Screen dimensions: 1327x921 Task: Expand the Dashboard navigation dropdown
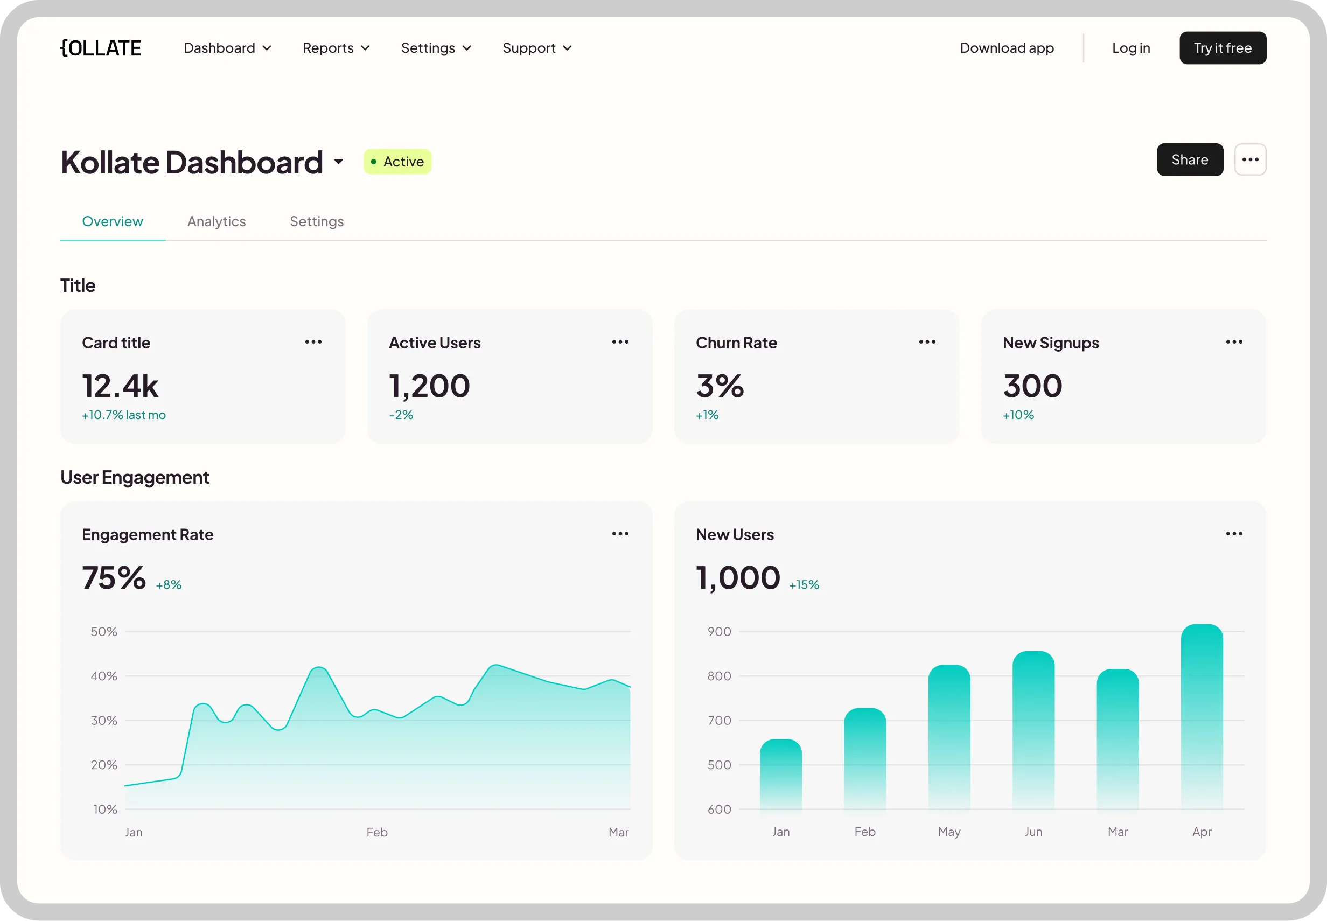click(227, 48)
